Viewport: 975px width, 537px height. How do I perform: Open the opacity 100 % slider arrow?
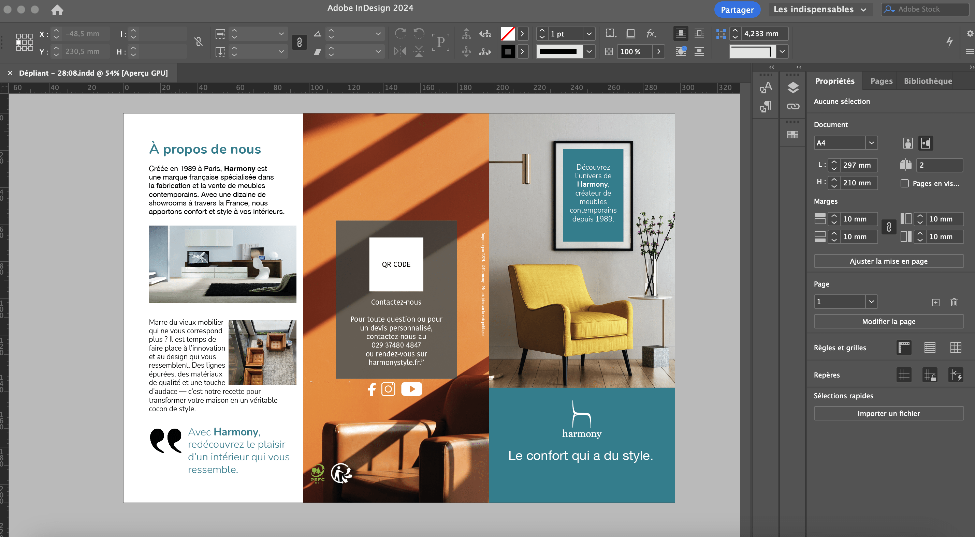[659, 51]
